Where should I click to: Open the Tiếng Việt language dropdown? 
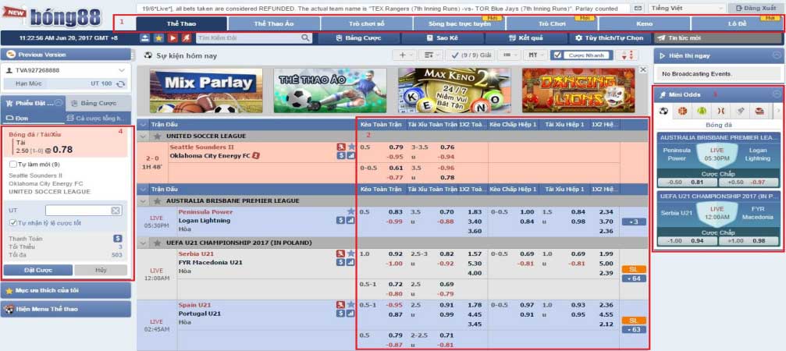[x=687, y=9]
